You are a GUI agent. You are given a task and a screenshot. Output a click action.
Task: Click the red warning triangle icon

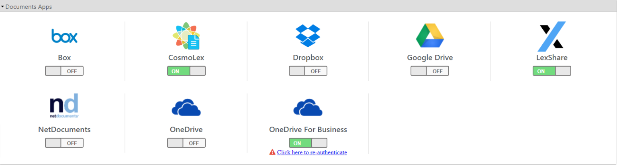tap(272, 152)
